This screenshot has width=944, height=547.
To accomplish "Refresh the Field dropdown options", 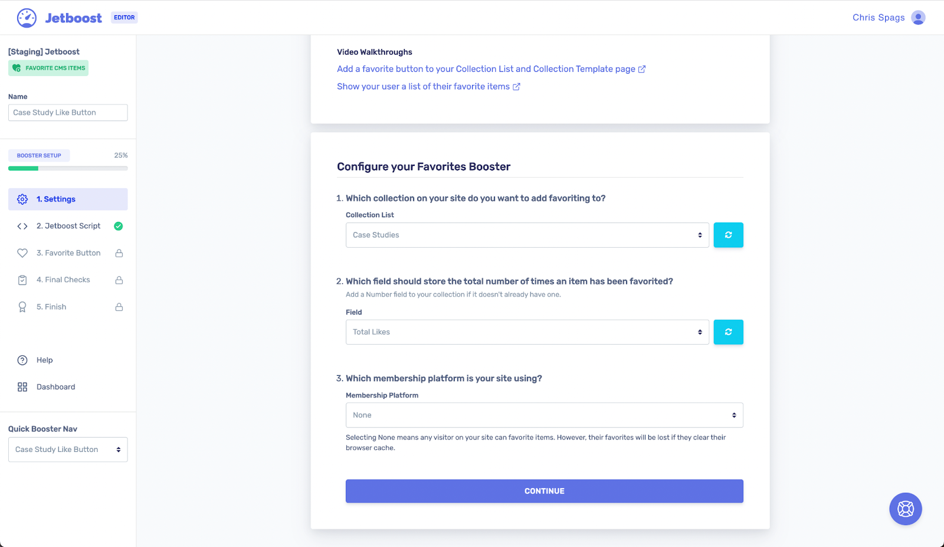I will coord(728,332).
